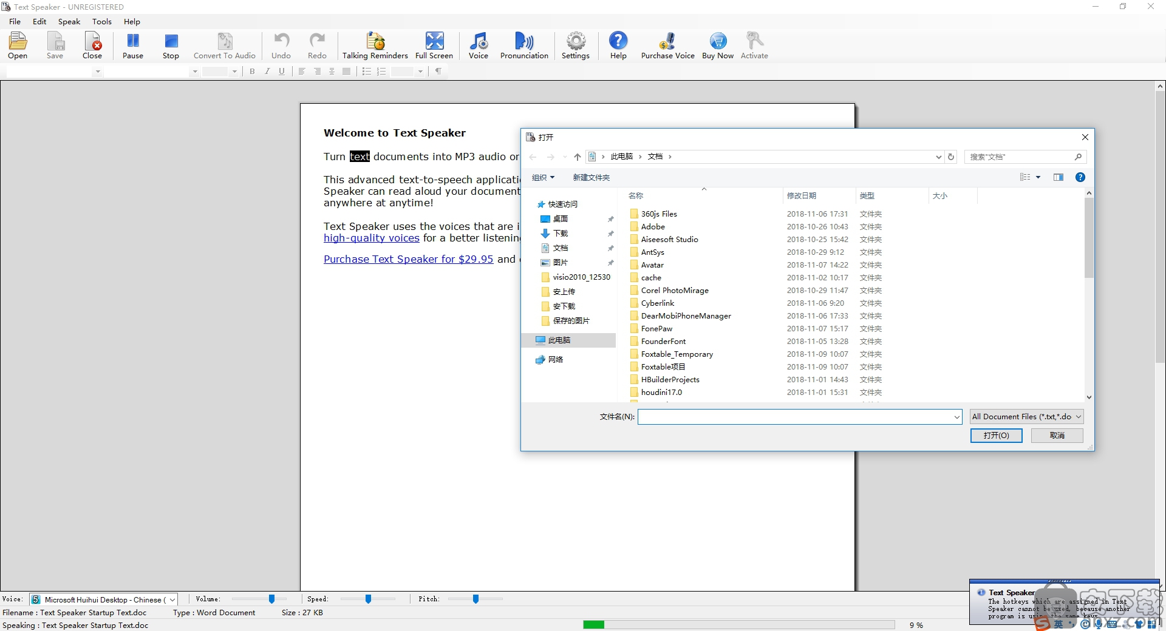
Task: Pause the speech playback
Action: point(133,46)
